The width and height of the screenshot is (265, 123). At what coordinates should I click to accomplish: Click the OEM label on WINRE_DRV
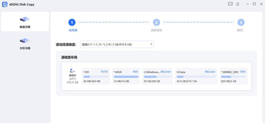[x=243, y=72]
